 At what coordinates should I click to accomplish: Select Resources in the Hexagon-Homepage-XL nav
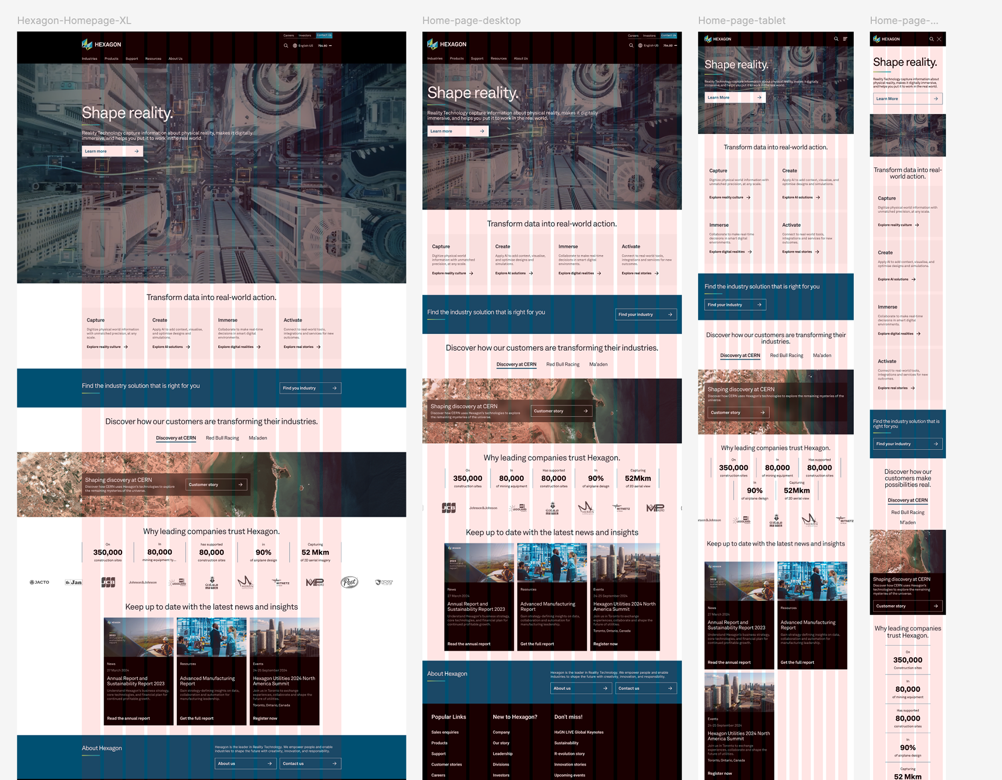coord(153,58)
